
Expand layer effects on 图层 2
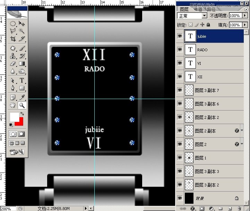click(242, 144)
